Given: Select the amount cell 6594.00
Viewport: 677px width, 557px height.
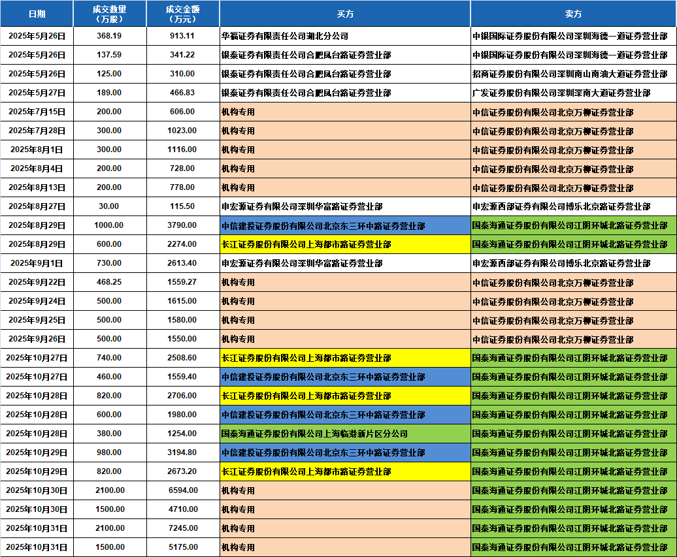Looking at the screenshot, I should [183, 490].
